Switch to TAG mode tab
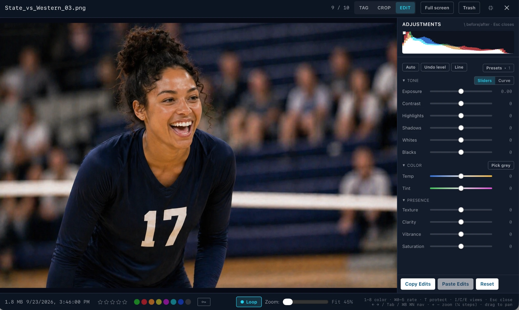Screen dimensions: 519x310 364,8
